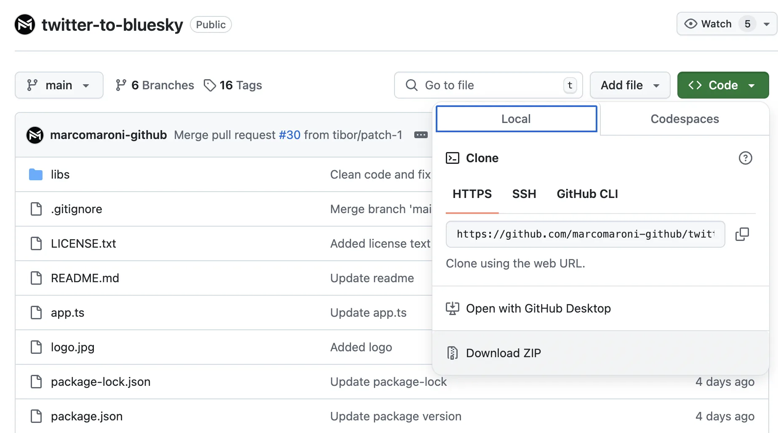Click the marcomaroni-github commit author avatar
The height and width of the screenshot is (433, 778).
coord(35,135)
